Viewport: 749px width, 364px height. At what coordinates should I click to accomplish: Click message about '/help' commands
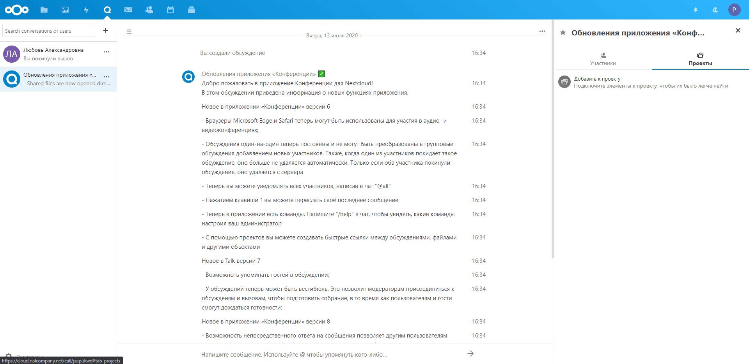click(x=328, y=219)
